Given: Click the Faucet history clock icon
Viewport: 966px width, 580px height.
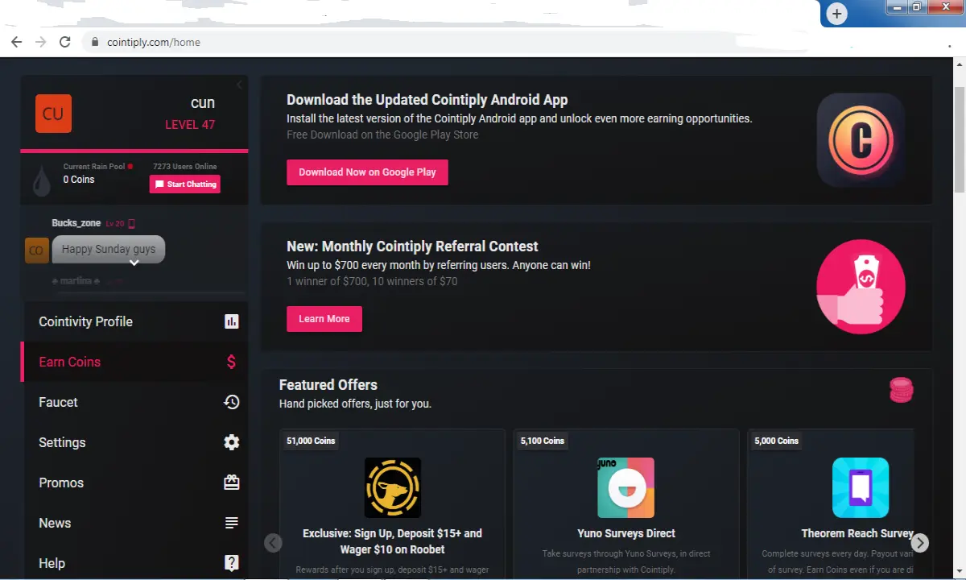Looking at the screenshot, I should click(231, 402).
